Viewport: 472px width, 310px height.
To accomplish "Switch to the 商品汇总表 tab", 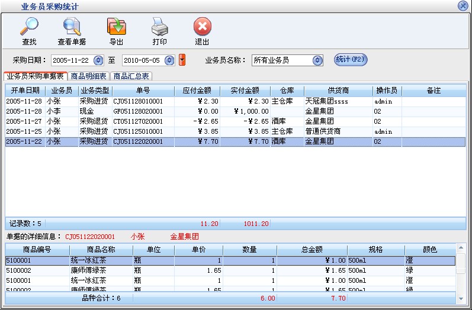I will tap(131, 76).
